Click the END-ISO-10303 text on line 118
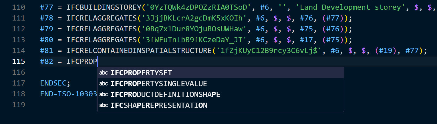Screen dimensions: 437x124 (x=69, y=94)
